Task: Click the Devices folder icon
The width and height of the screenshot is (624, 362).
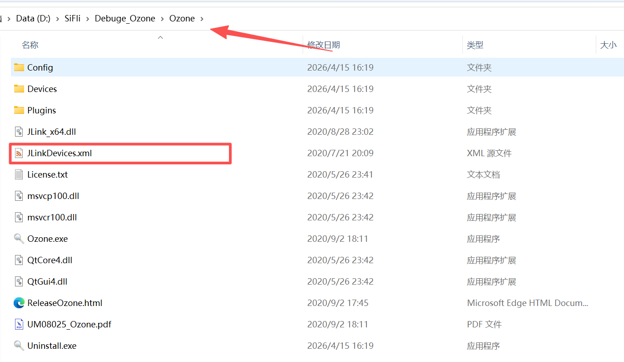Action: pyautogui.click(x=19, y=89)
